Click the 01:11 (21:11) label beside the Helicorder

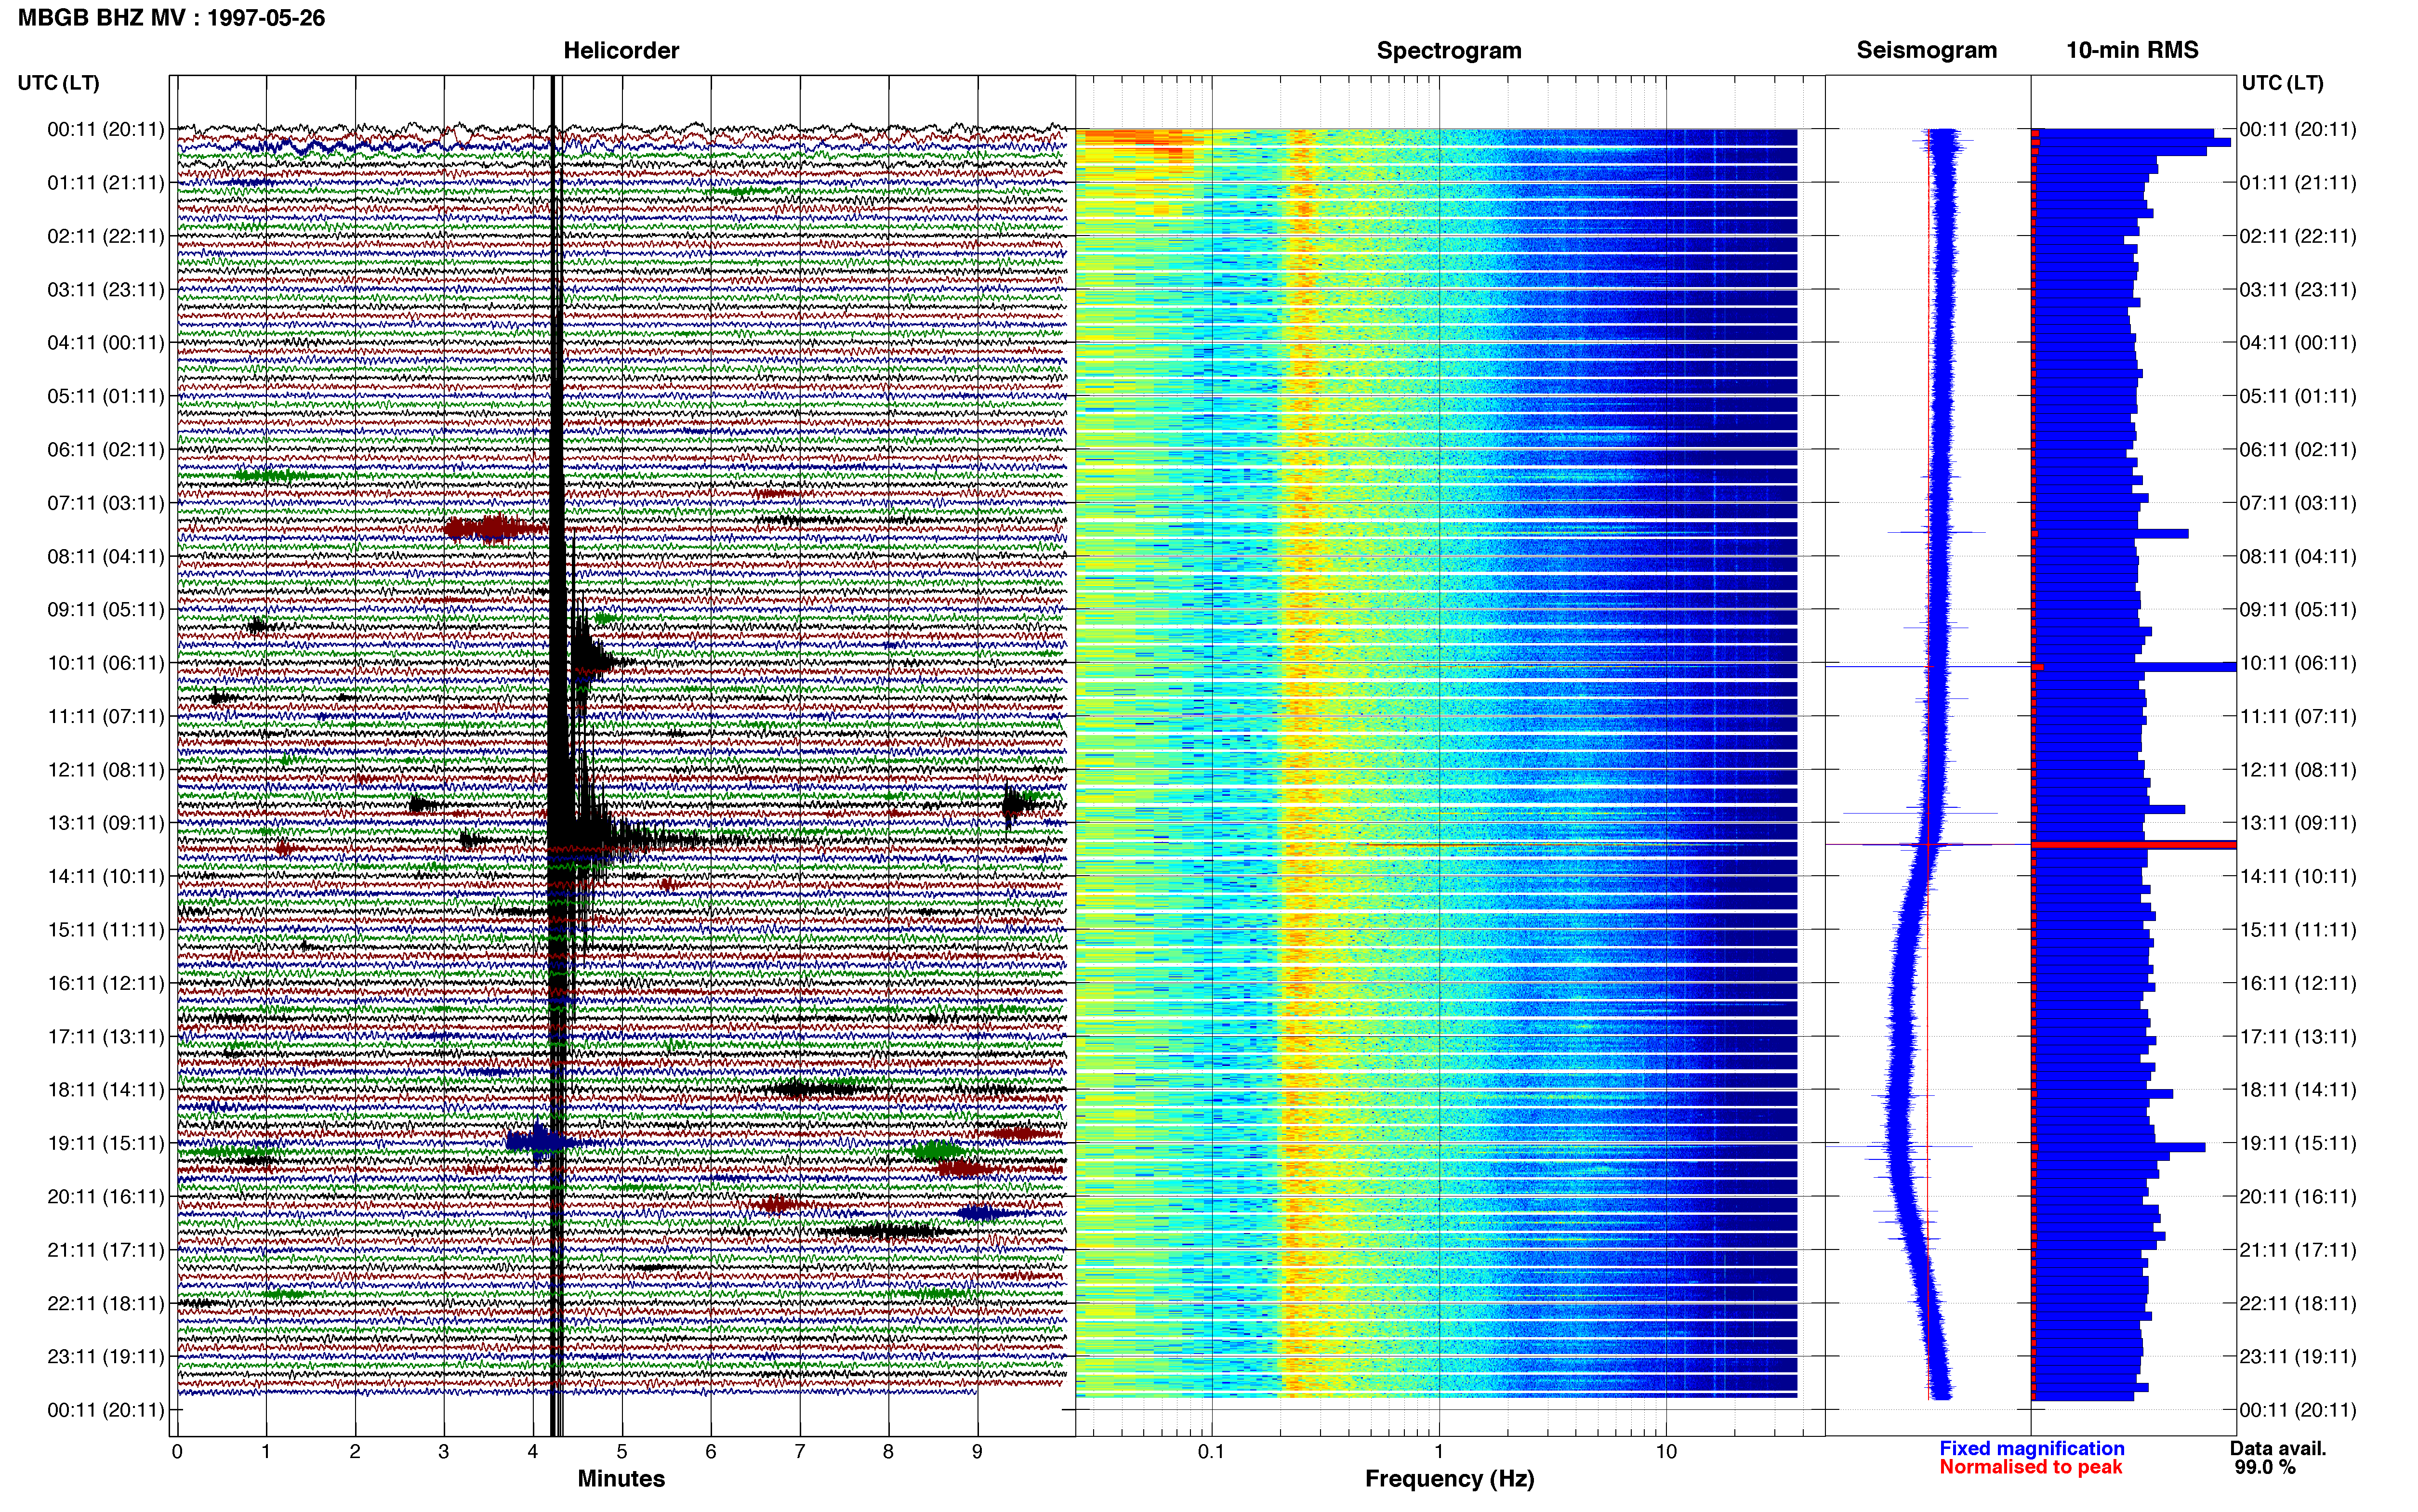(106, 183)
